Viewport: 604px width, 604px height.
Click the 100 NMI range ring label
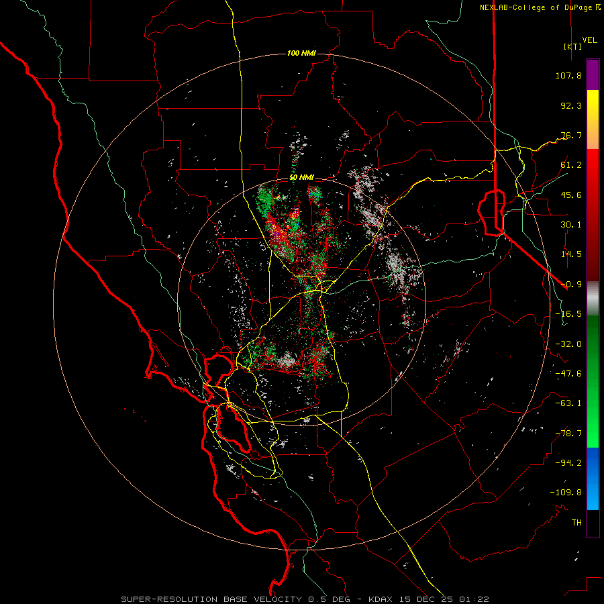click(x=301, y=53)
